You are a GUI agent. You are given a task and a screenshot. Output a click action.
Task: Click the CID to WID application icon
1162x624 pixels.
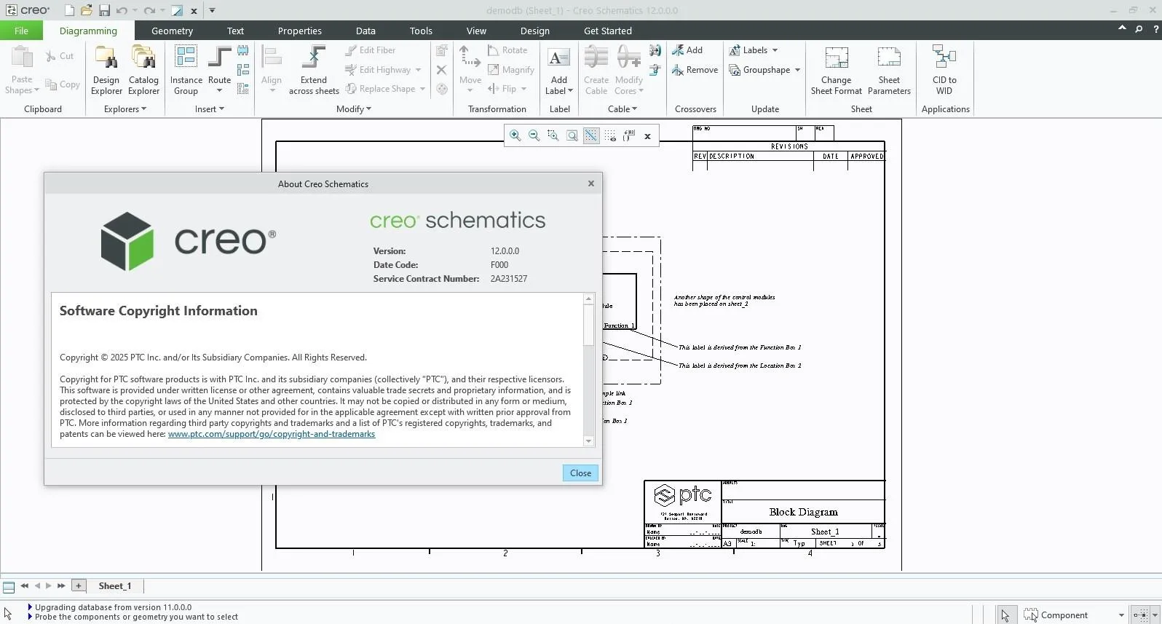tap(944, 71)
